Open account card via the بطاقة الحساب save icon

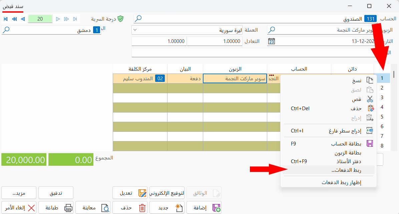(370, 143)
